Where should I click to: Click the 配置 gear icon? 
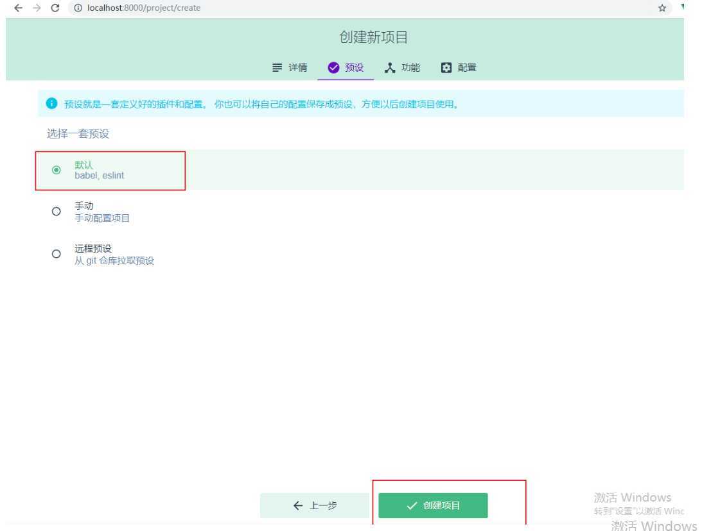tap(446, 67)
